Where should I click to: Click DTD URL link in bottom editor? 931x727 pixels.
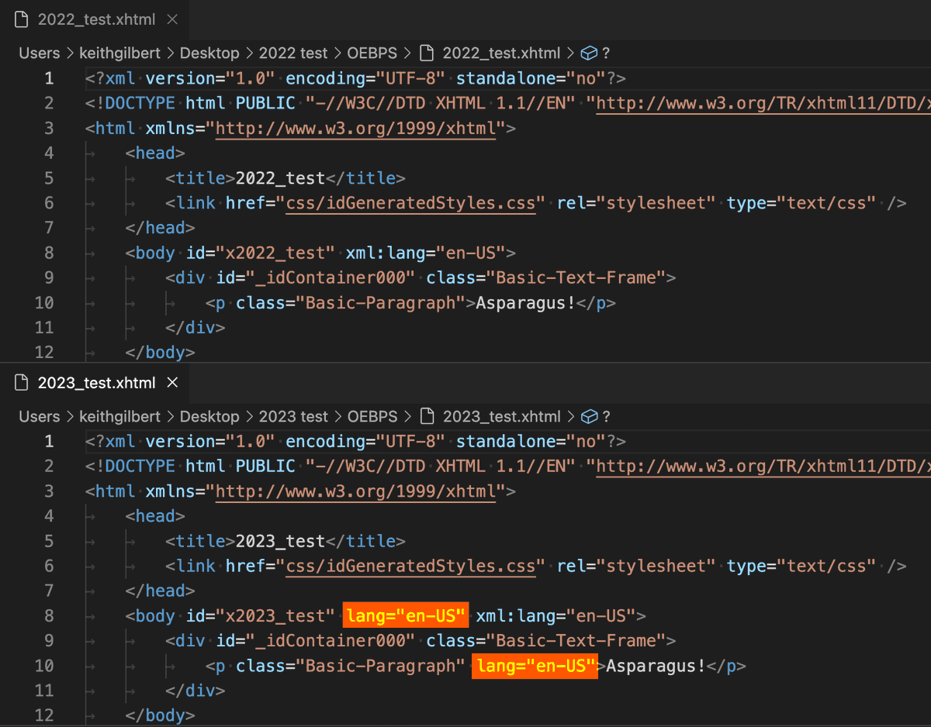click(x=763, y=467)
